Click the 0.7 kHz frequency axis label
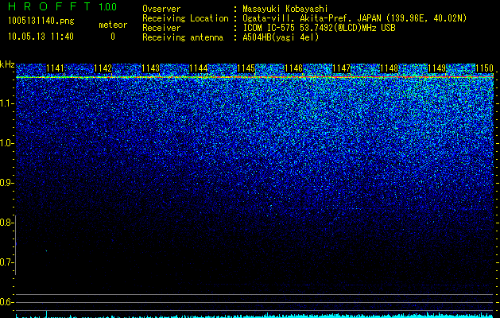This screenshot has height=318, width=500. (x=6, y=262)
